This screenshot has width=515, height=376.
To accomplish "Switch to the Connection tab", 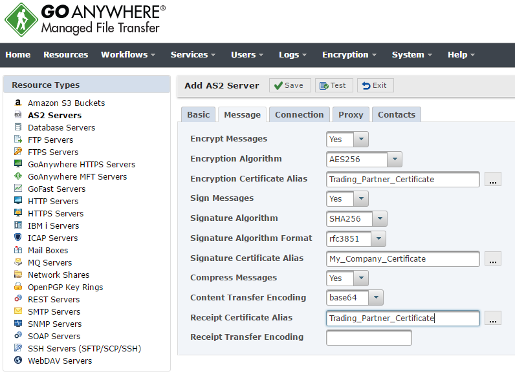I will pos(299,114).
